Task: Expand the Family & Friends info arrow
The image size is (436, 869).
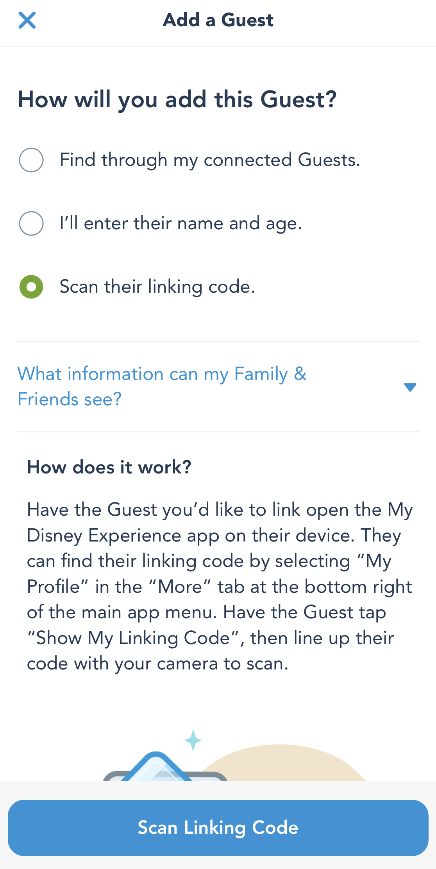Action: tap(410, 387)
